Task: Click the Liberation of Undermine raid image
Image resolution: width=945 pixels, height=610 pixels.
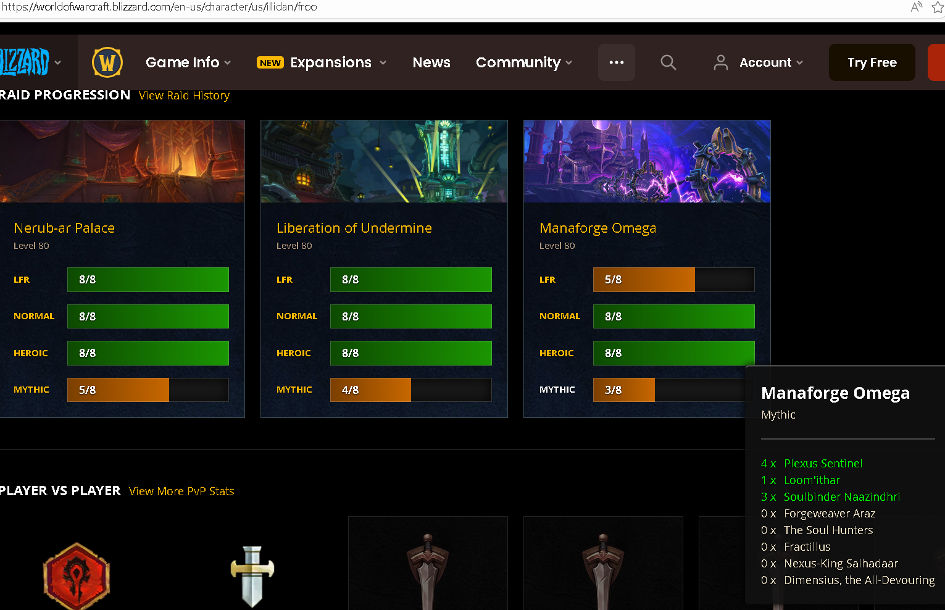Action: pos(384,161)
